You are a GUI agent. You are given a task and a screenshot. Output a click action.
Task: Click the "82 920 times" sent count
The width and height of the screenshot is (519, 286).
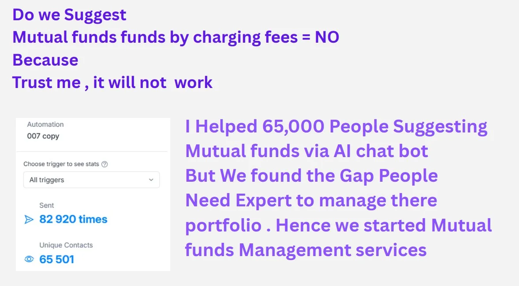[x=73, y=219]
